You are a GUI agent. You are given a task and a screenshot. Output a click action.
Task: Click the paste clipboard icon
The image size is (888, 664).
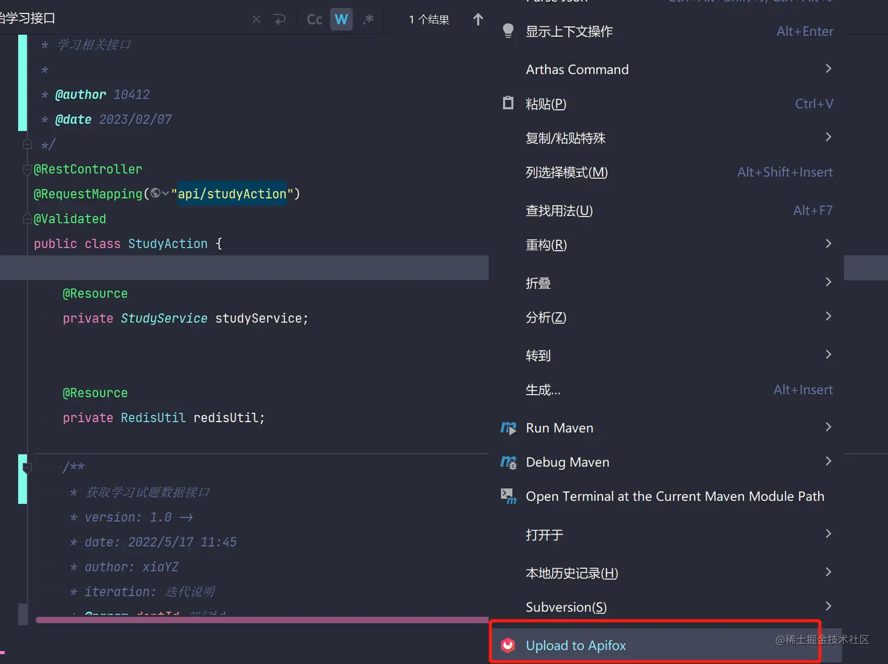tap(508, 103)
